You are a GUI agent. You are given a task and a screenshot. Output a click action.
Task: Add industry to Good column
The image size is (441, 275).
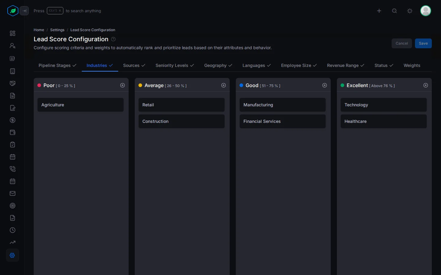tap(325, 85)
